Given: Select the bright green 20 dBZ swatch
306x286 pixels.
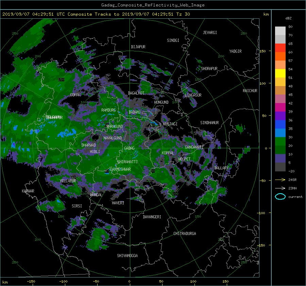Looking at the screenshot, I should coord(280,141).
